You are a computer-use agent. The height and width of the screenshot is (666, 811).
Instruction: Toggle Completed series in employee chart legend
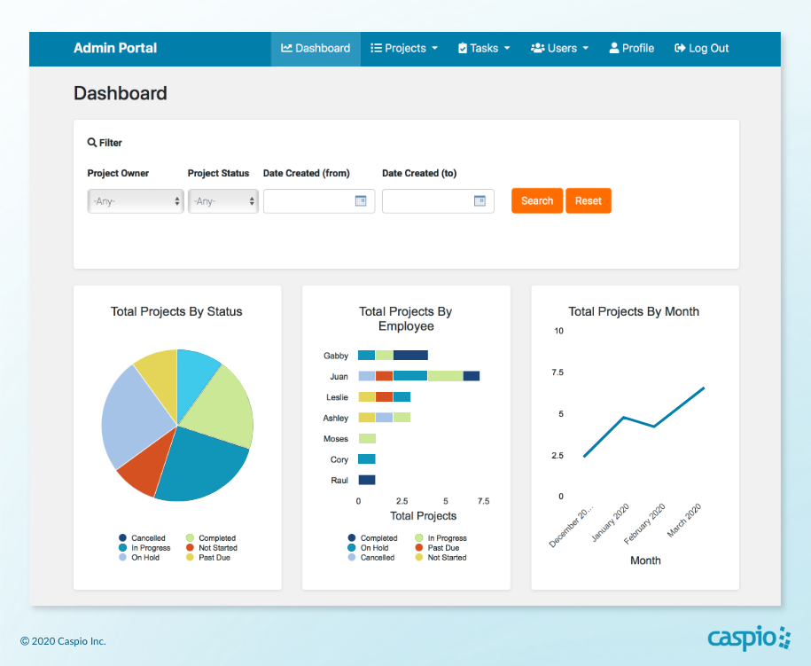coord(378,538)
